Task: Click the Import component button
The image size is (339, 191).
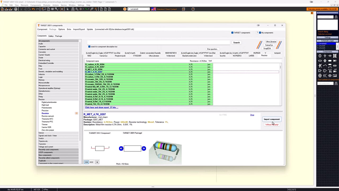Action: click(272, 119)
